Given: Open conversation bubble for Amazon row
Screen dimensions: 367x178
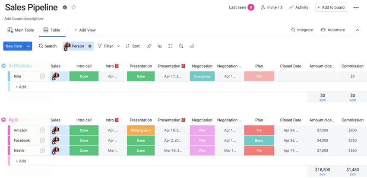Looking at the screenshot, I should pos(42,130).
